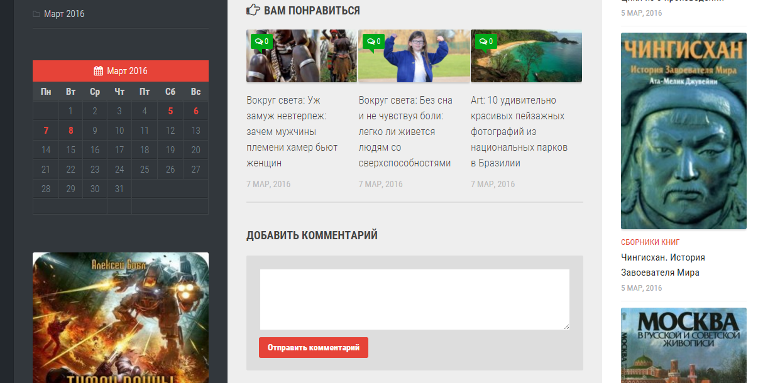Click 7 МАР, 2016 date under хамер article
The height and width of the screenshot is (383, 758).
coord(268,184)
